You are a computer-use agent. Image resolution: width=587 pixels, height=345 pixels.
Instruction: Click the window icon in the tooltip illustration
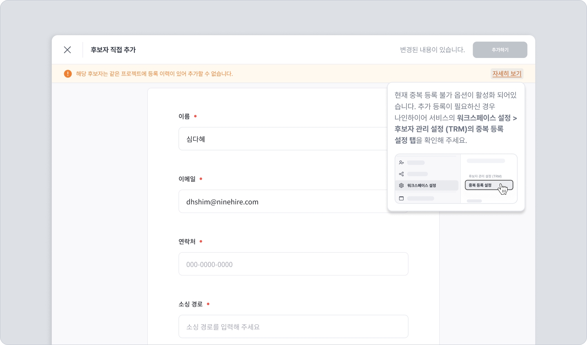tap(401, 198)
